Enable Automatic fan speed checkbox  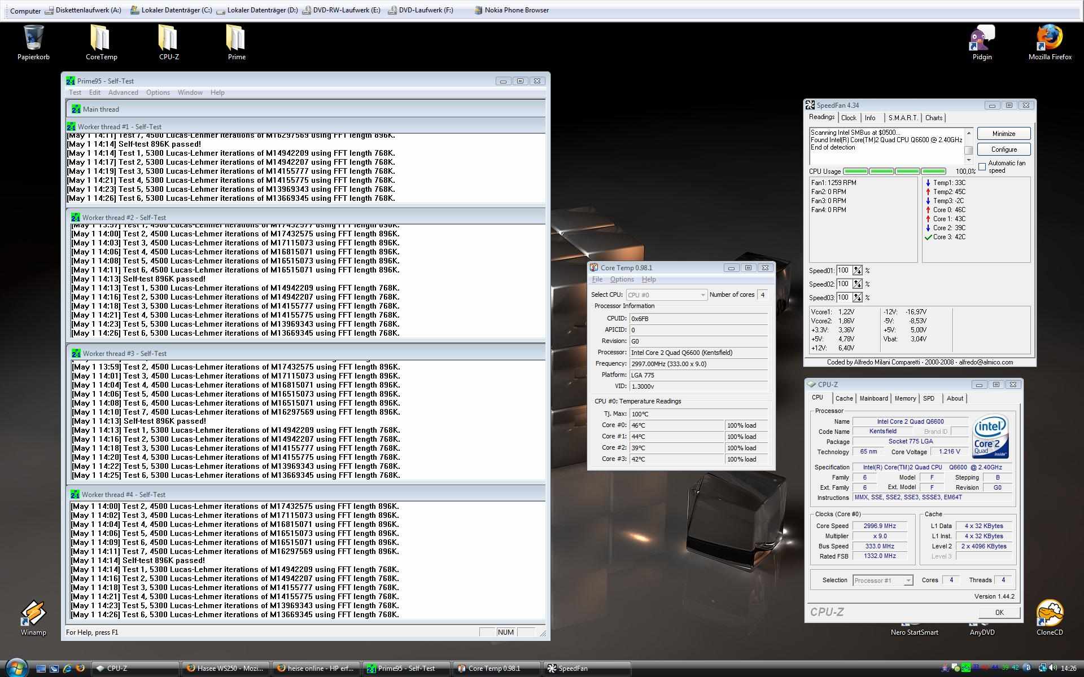982,166
